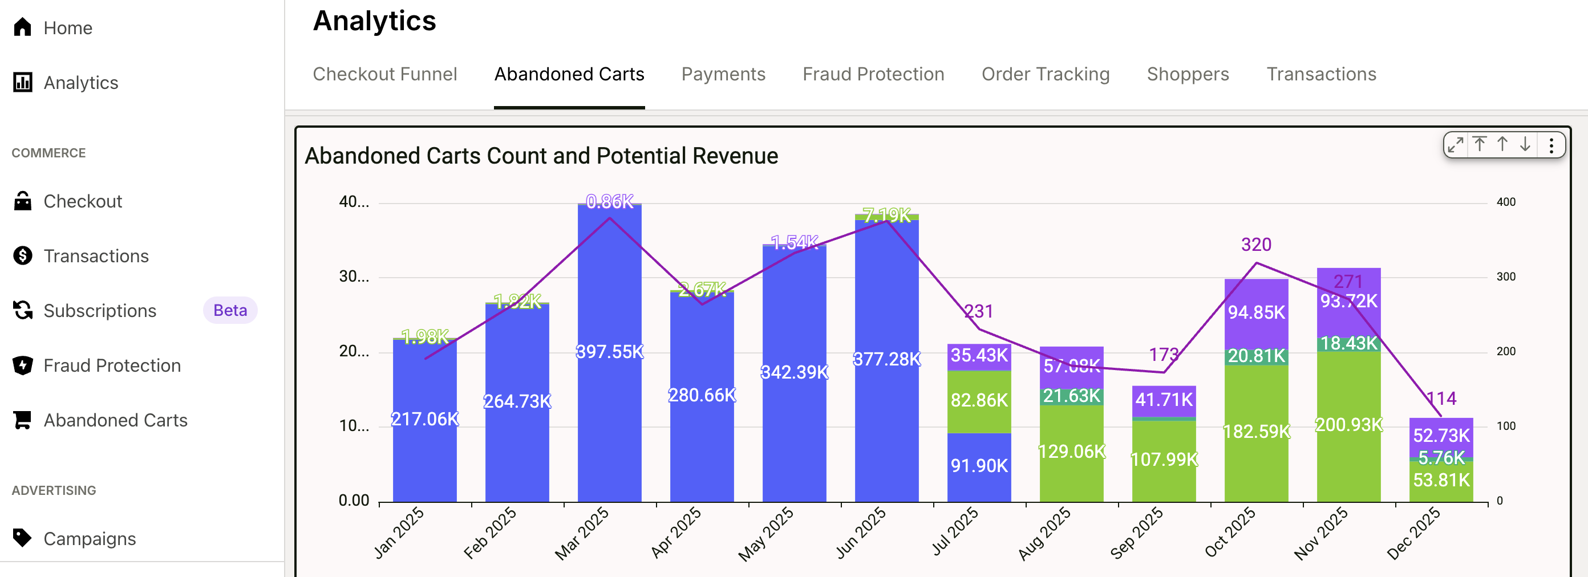Open Analytics via its bar chart icon
The image size is (1588, 577).
click(23, 82)
